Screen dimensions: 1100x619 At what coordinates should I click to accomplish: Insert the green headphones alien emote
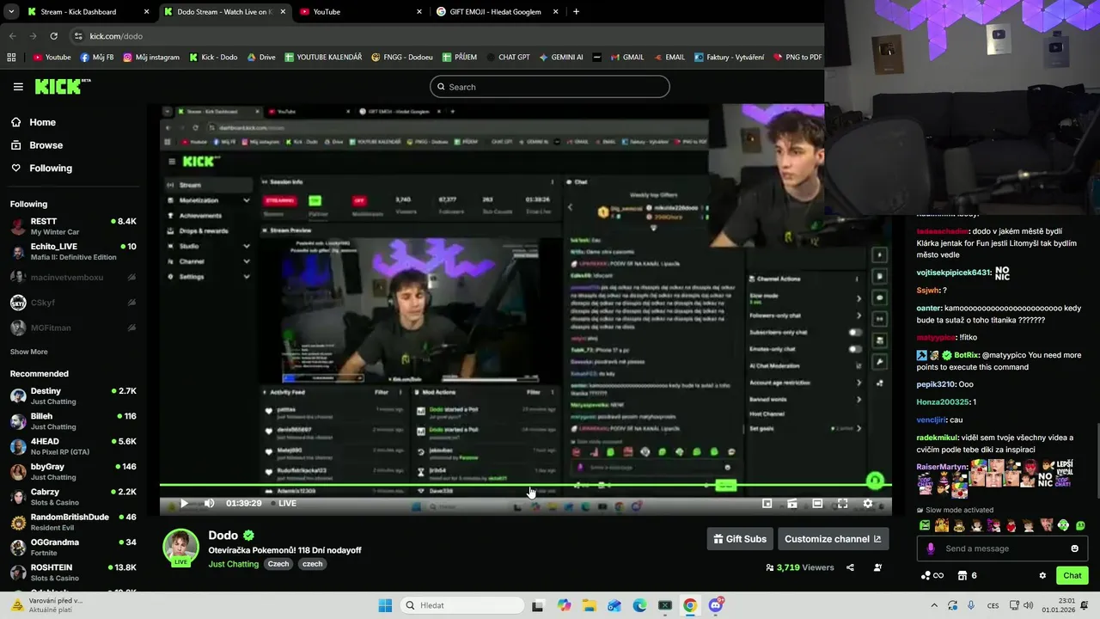pos(1064,525)
